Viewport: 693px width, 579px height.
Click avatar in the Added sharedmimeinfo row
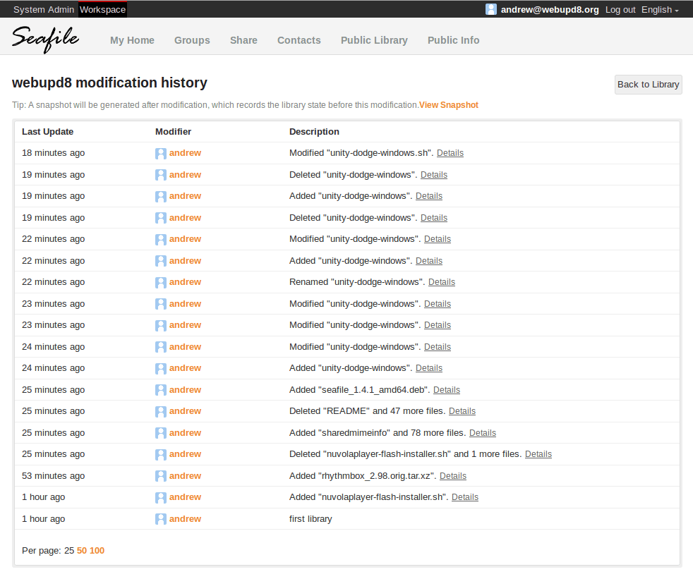point(161,433)
